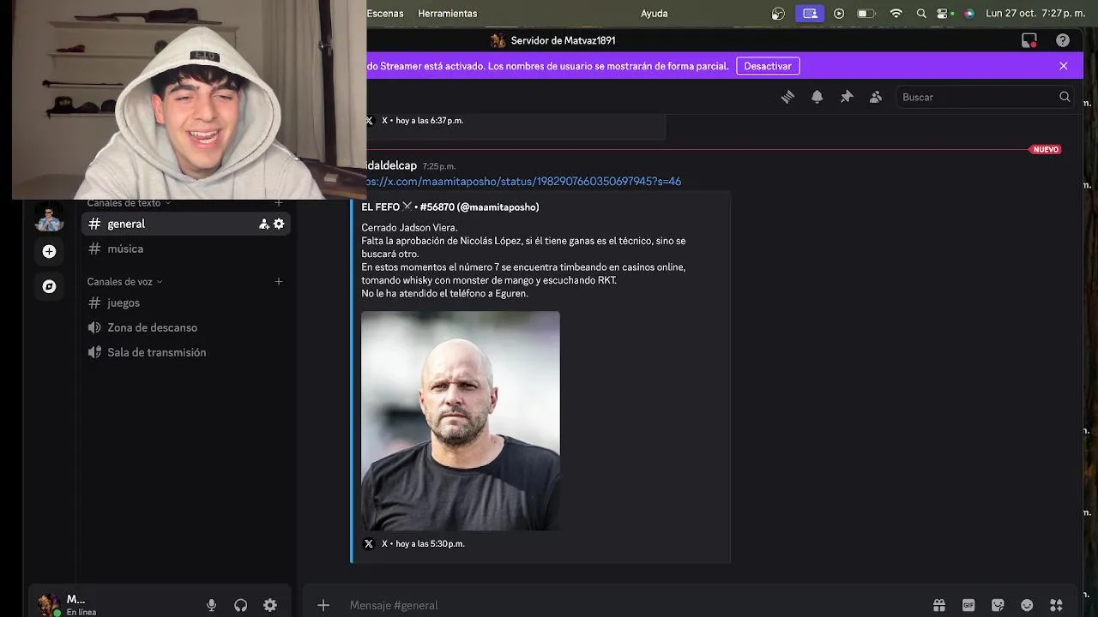
Task: Click the server avatar in the server list
Action: 49,218
